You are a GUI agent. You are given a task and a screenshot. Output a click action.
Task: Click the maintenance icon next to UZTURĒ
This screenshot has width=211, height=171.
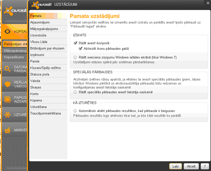[x=7, y=115]
